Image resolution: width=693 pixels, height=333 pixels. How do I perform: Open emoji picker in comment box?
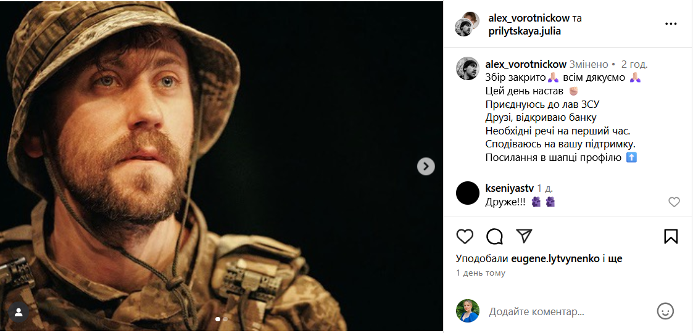tap(665, 311)
